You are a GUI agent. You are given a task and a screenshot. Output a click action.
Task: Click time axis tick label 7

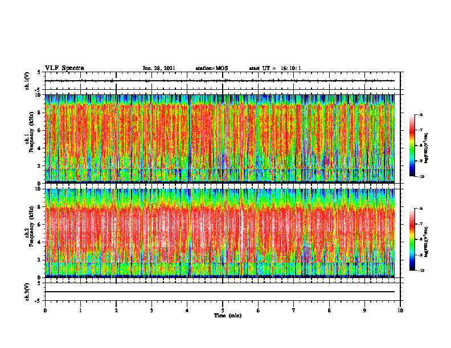tap(294, 310)
